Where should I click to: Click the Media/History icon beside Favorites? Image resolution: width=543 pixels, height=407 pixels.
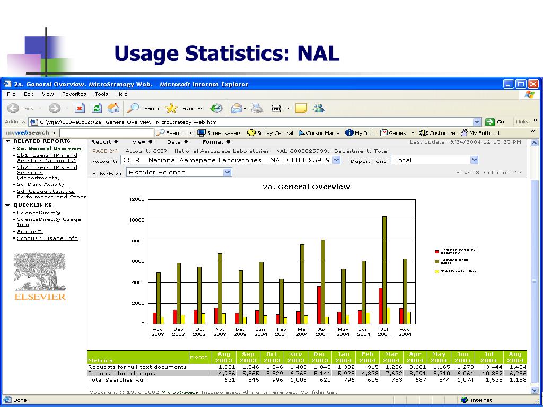(216, 108)
